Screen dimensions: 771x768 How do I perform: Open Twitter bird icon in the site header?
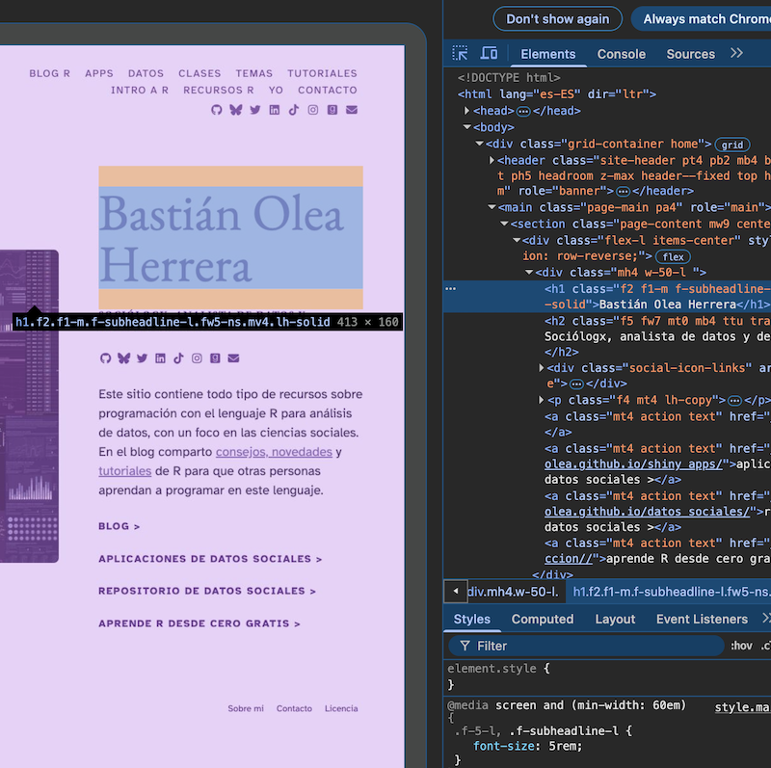(x=254, y=110)
